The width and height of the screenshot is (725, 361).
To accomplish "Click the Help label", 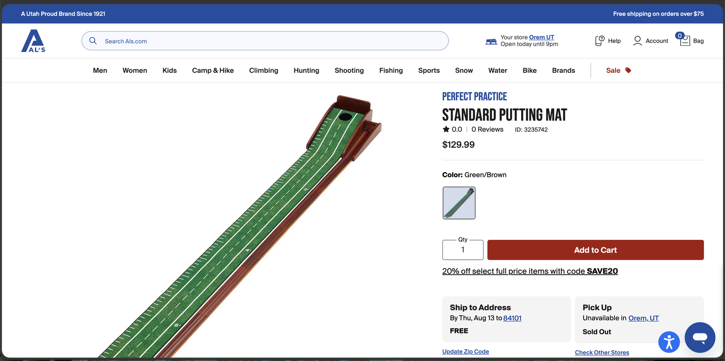I will [614, 41].
